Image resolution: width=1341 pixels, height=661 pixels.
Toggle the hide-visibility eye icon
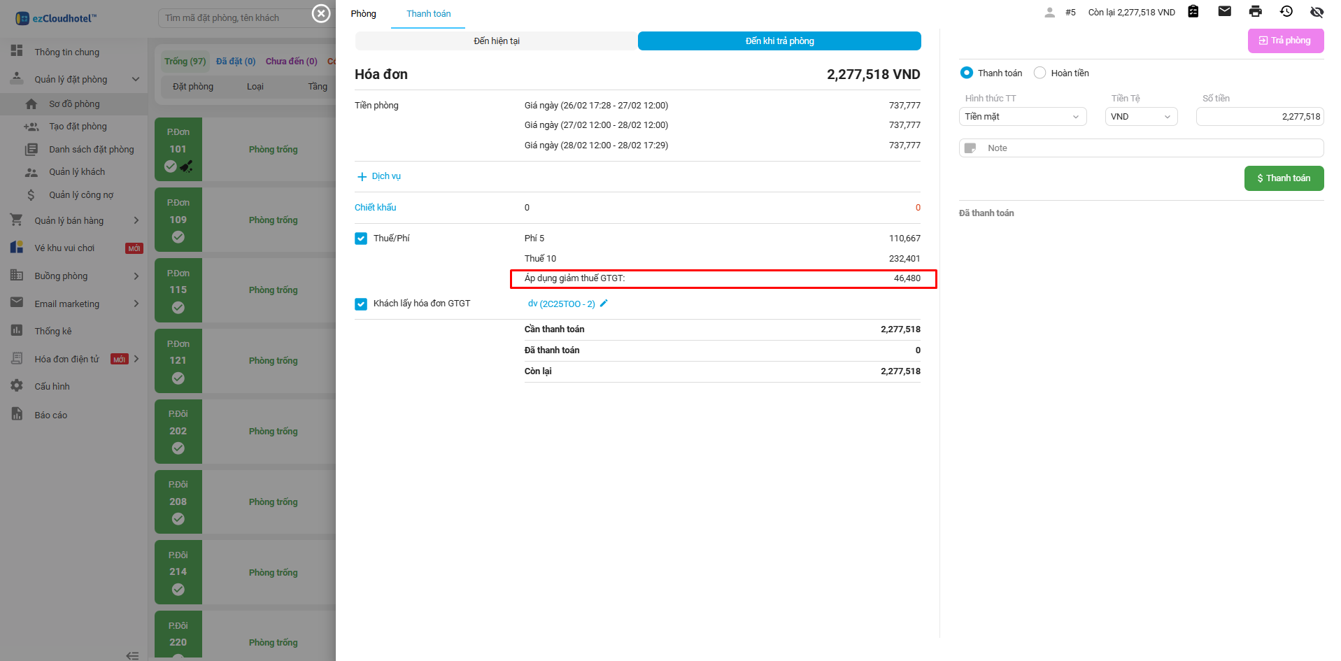coord(1317,11)
